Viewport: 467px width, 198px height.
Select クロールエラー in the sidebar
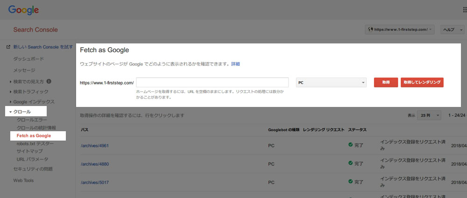32,120
